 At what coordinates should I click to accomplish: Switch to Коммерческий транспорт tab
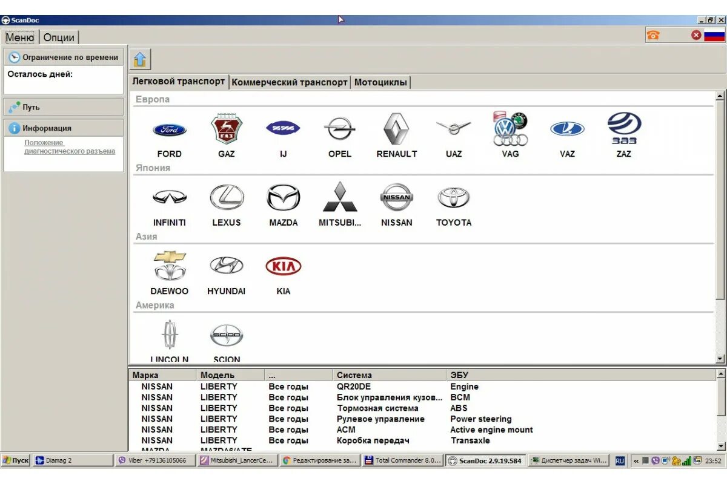point(290,82)
